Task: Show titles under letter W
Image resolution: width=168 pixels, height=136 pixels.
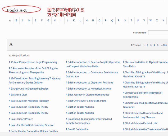Action: point(151,20)
